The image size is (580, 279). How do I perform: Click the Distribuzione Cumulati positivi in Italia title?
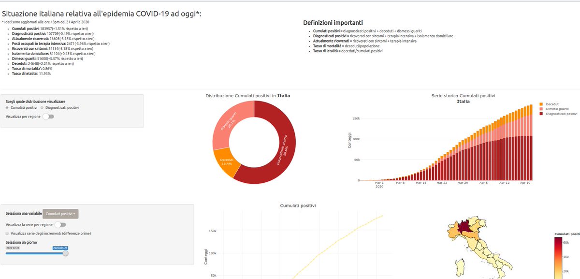click(248, 96)
